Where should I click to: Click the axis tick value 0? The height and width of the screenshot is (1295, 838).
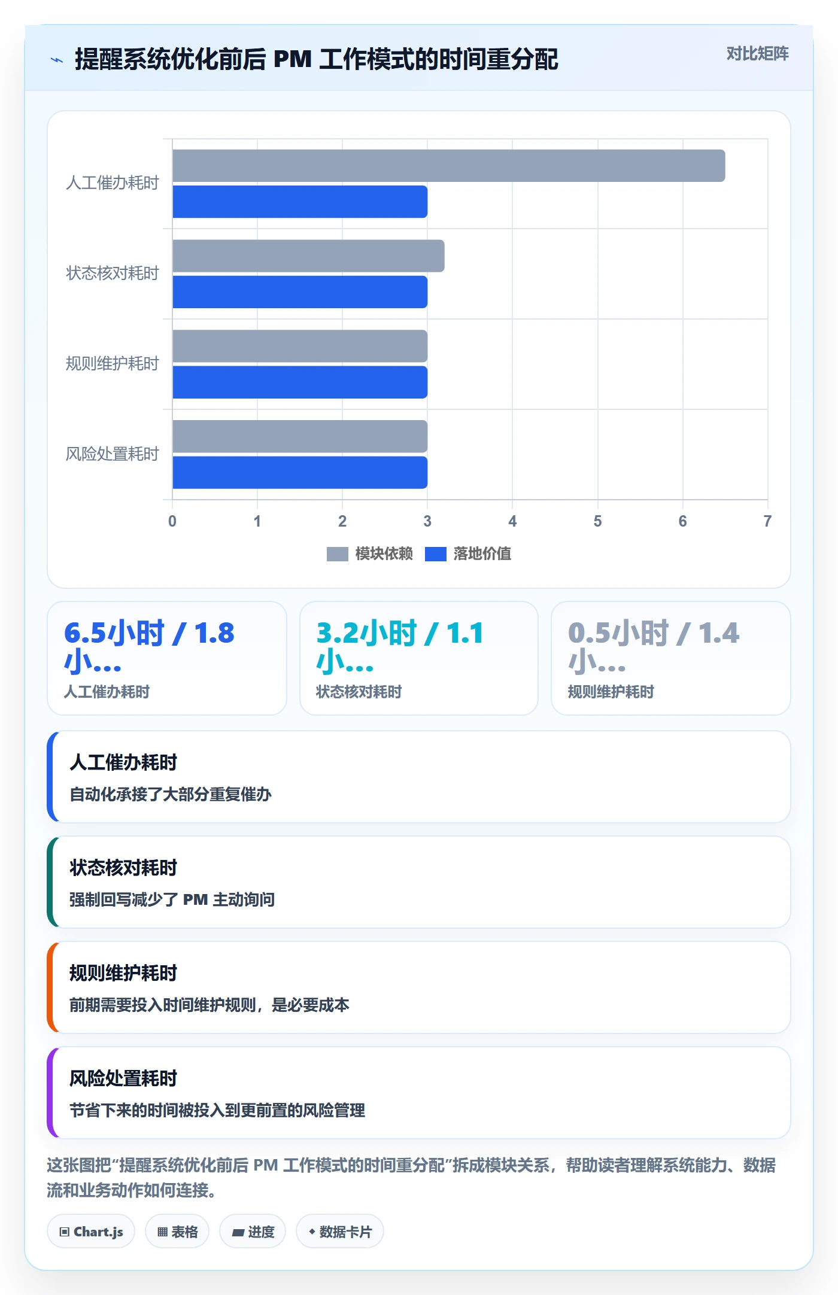[172, 521]
